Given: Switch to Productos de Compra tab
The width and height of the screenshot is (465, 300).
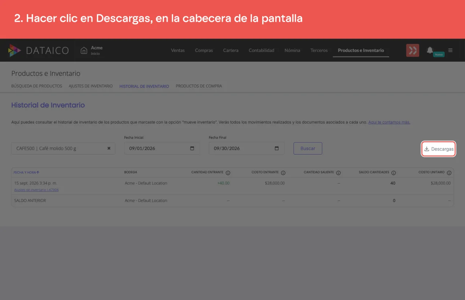Looking at the screenshot, I should 199,86.
